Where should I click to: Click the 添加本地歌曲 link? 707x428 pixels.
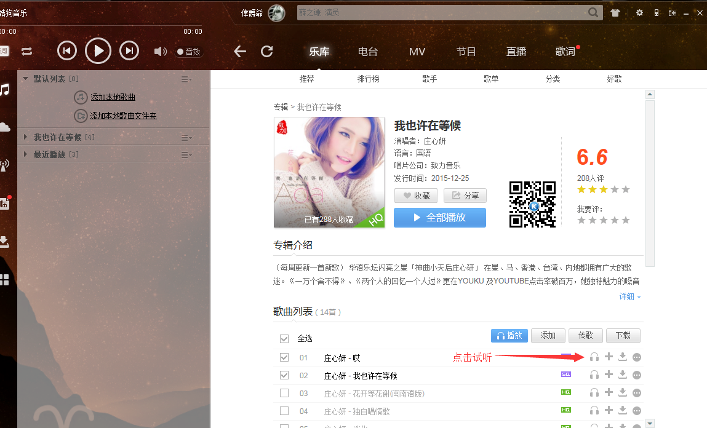pyautogui.click(x=113, y=97)
